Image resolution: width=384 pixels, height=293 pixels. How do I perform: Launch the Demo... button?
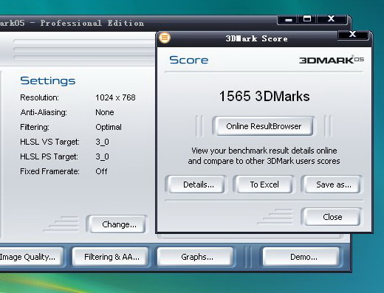304,257
